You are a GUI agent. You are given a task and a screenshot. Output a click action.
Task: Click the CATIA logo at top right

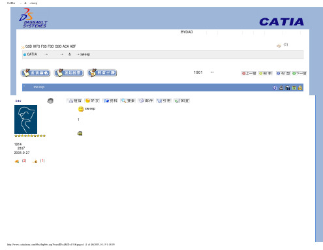282,22
